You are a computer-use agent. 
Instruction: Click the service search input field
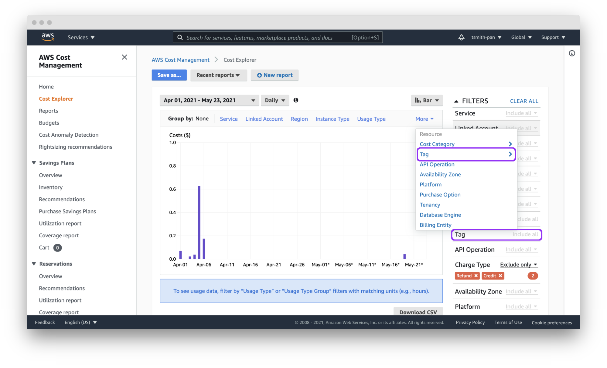tap(278, 37)
